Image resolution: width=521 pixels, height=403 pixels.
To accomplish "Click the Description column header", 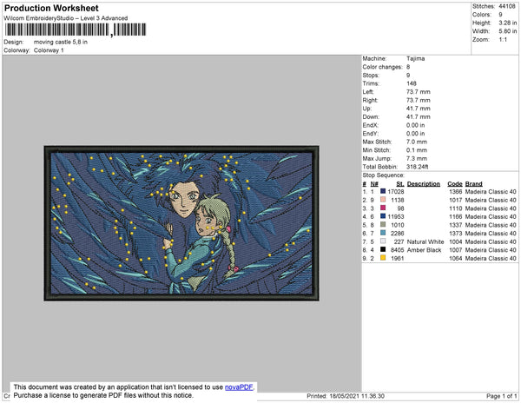I will (x=424, y=184).
